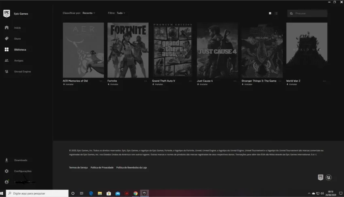Show hidden system tray icons
Screen dimensions: 344x197
click(x=309, y=193)
